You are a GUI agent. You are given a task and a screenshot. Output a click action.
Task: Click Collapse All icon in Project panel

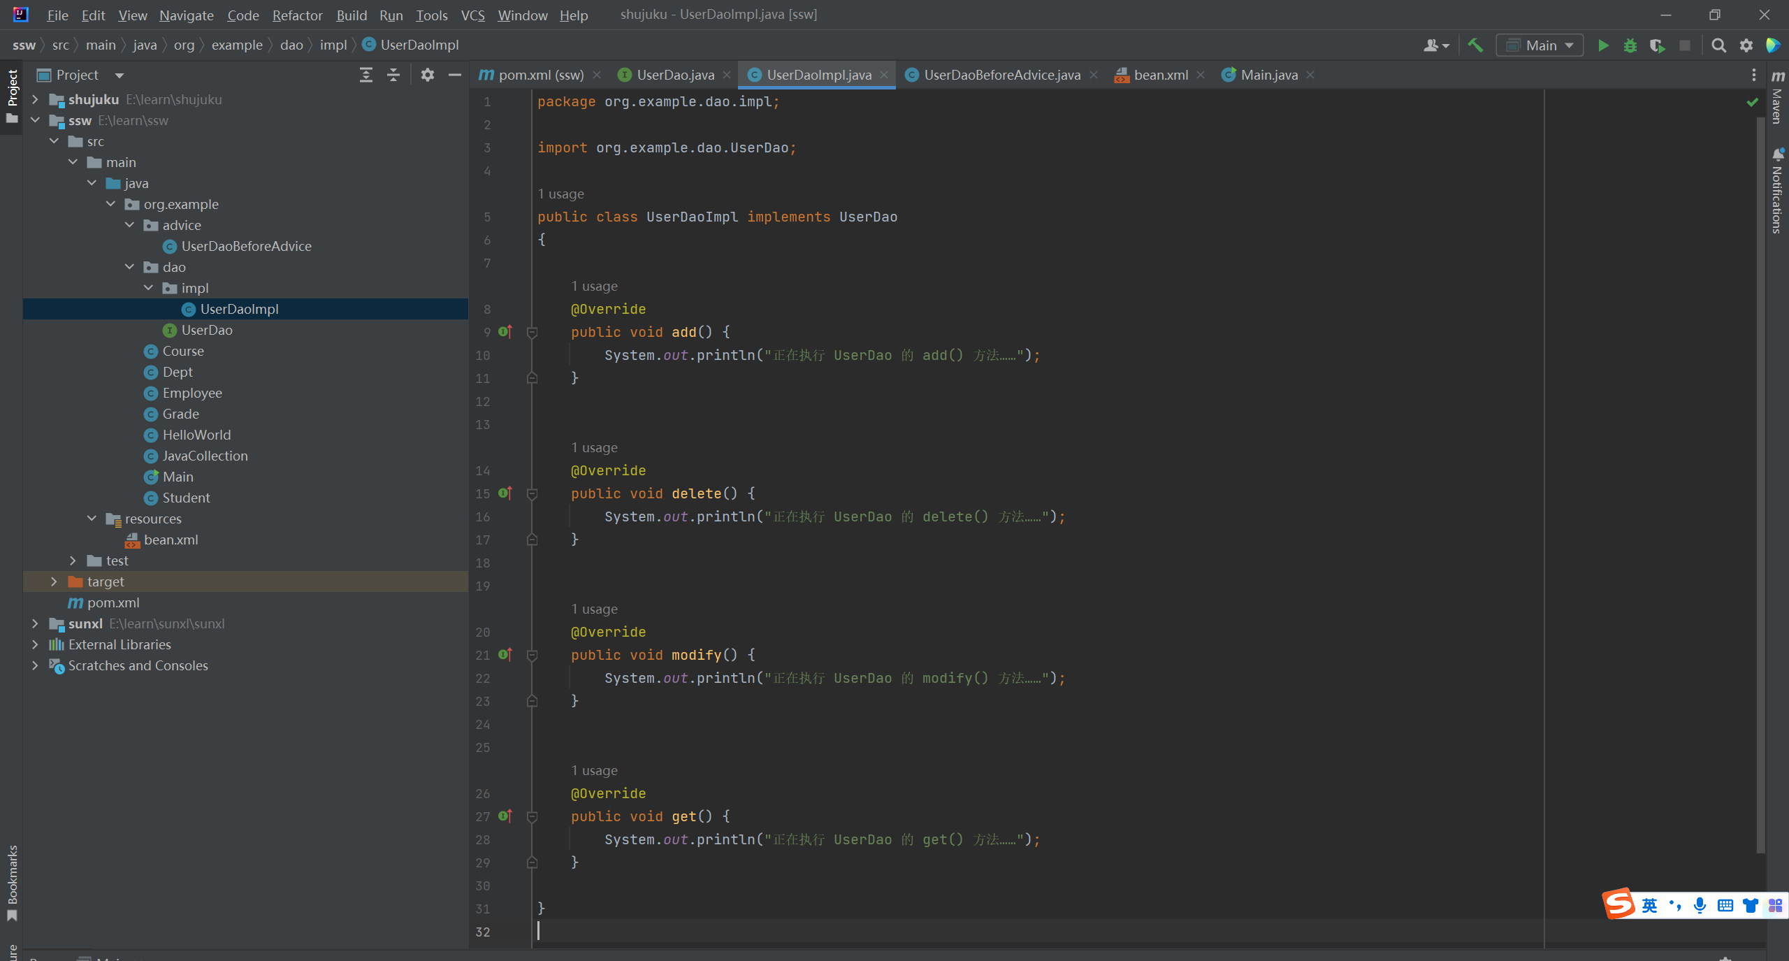pyautogui.click(x=393, y=75)
